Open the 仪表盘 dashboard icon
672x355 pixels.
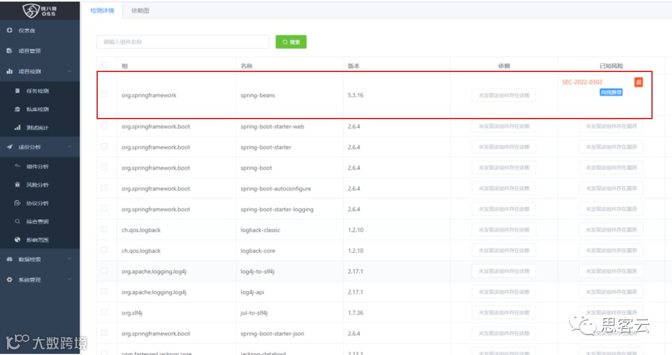point(9,30)
